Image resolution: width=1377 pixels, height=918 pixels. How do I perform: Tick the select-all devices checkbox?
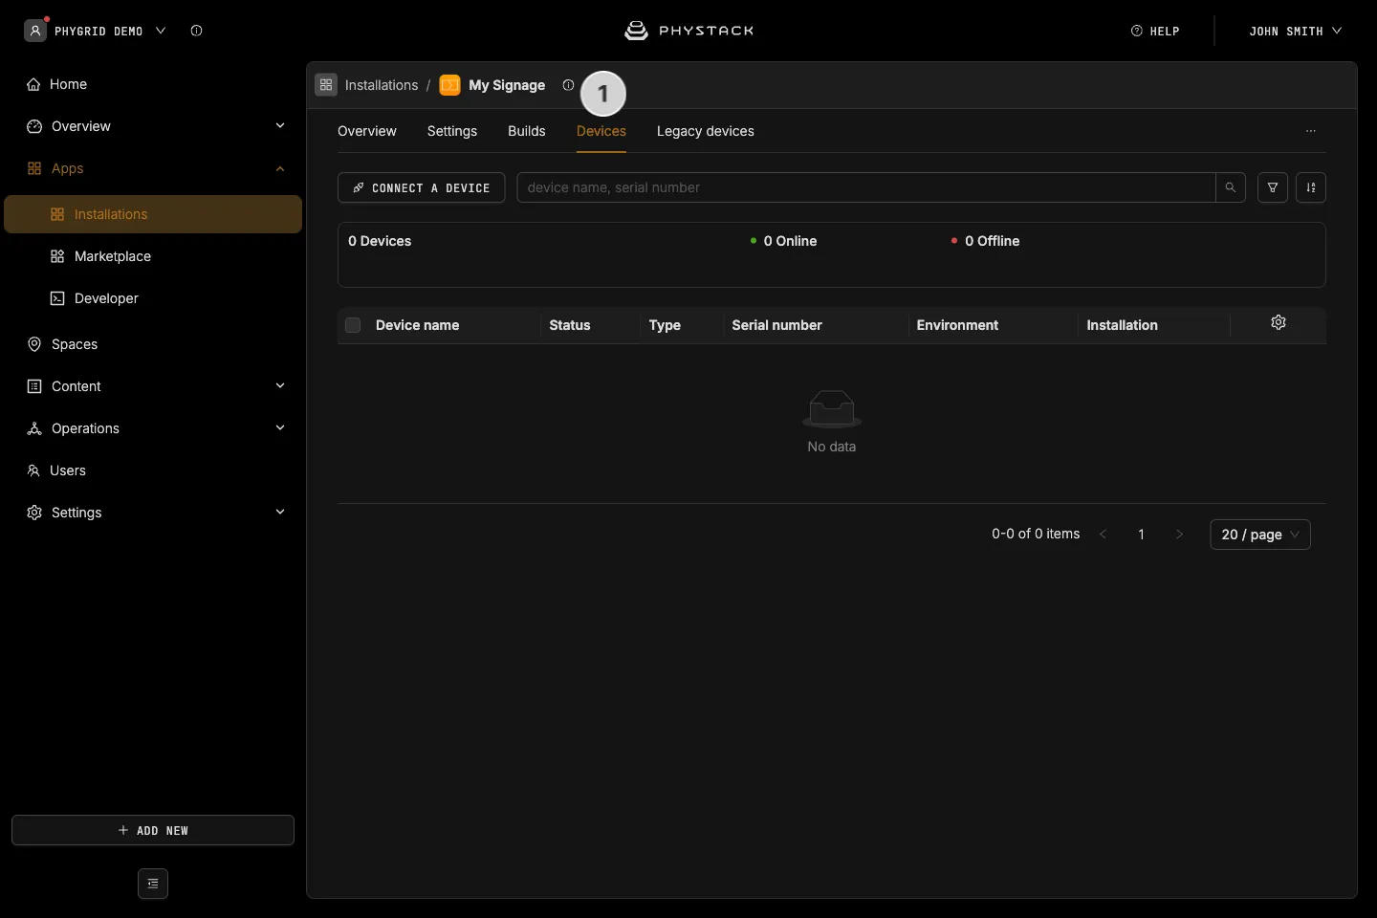353,325
